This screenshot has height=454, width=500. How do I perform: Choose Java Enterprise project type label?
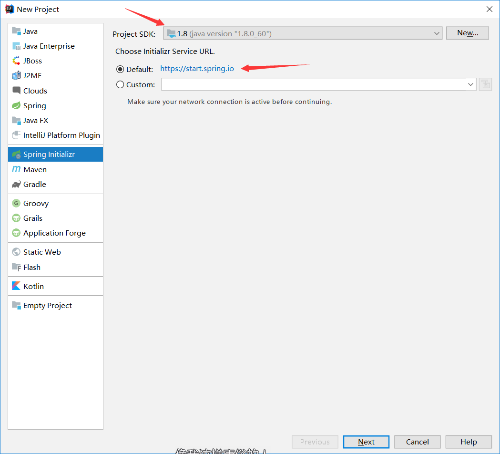pos(49,46)
